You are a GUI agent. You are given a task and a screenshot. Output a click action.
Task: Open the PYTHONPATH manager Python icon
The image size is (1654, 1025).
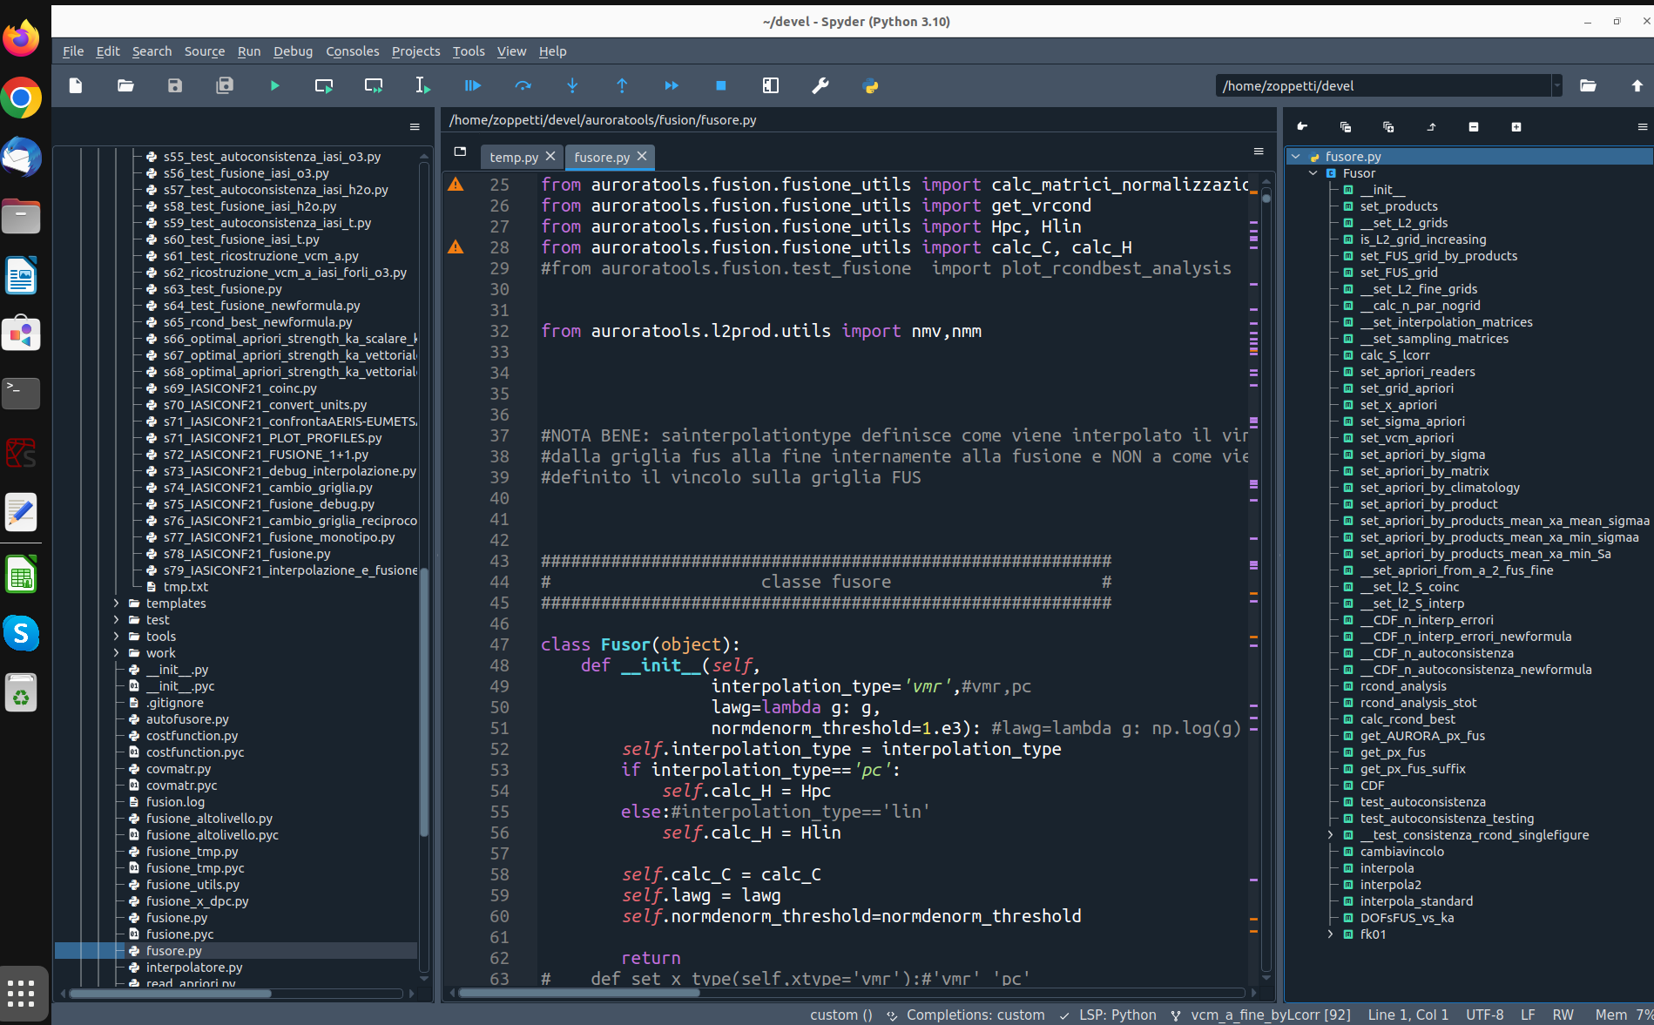click(869, 85)
